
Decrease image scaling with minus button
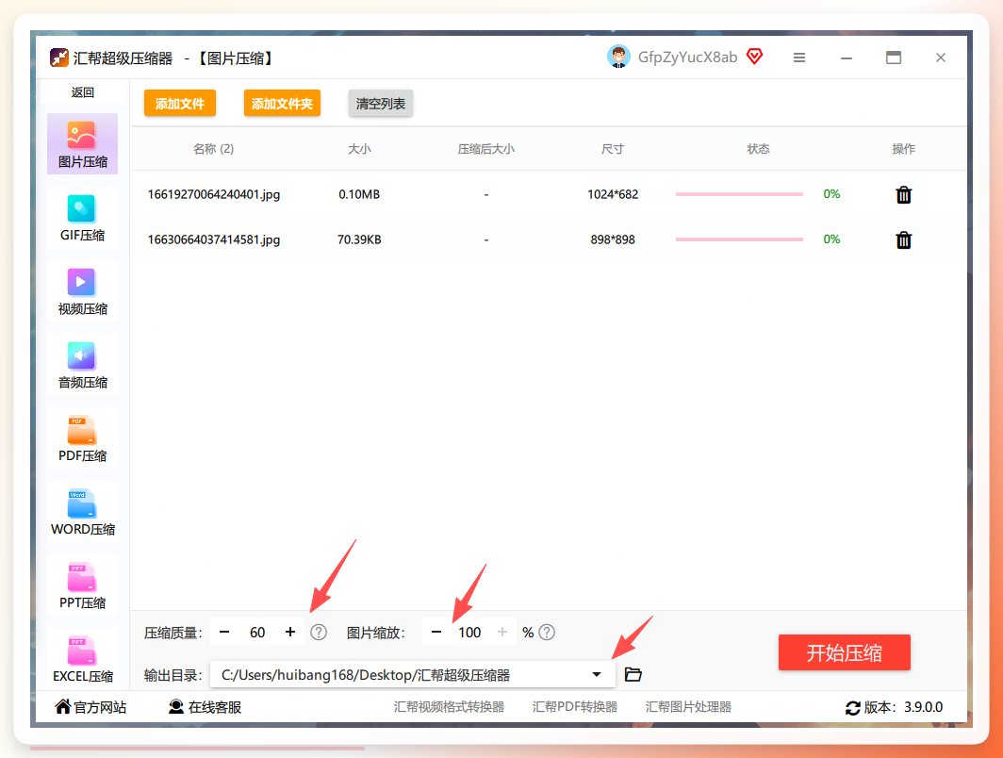tap(436, 632)
